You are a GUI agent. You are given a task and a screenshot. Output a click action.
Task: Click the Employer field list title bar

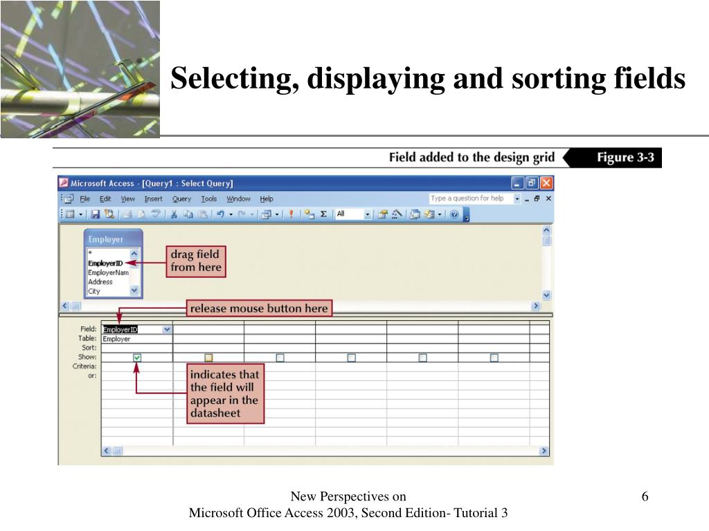[113, 239]
